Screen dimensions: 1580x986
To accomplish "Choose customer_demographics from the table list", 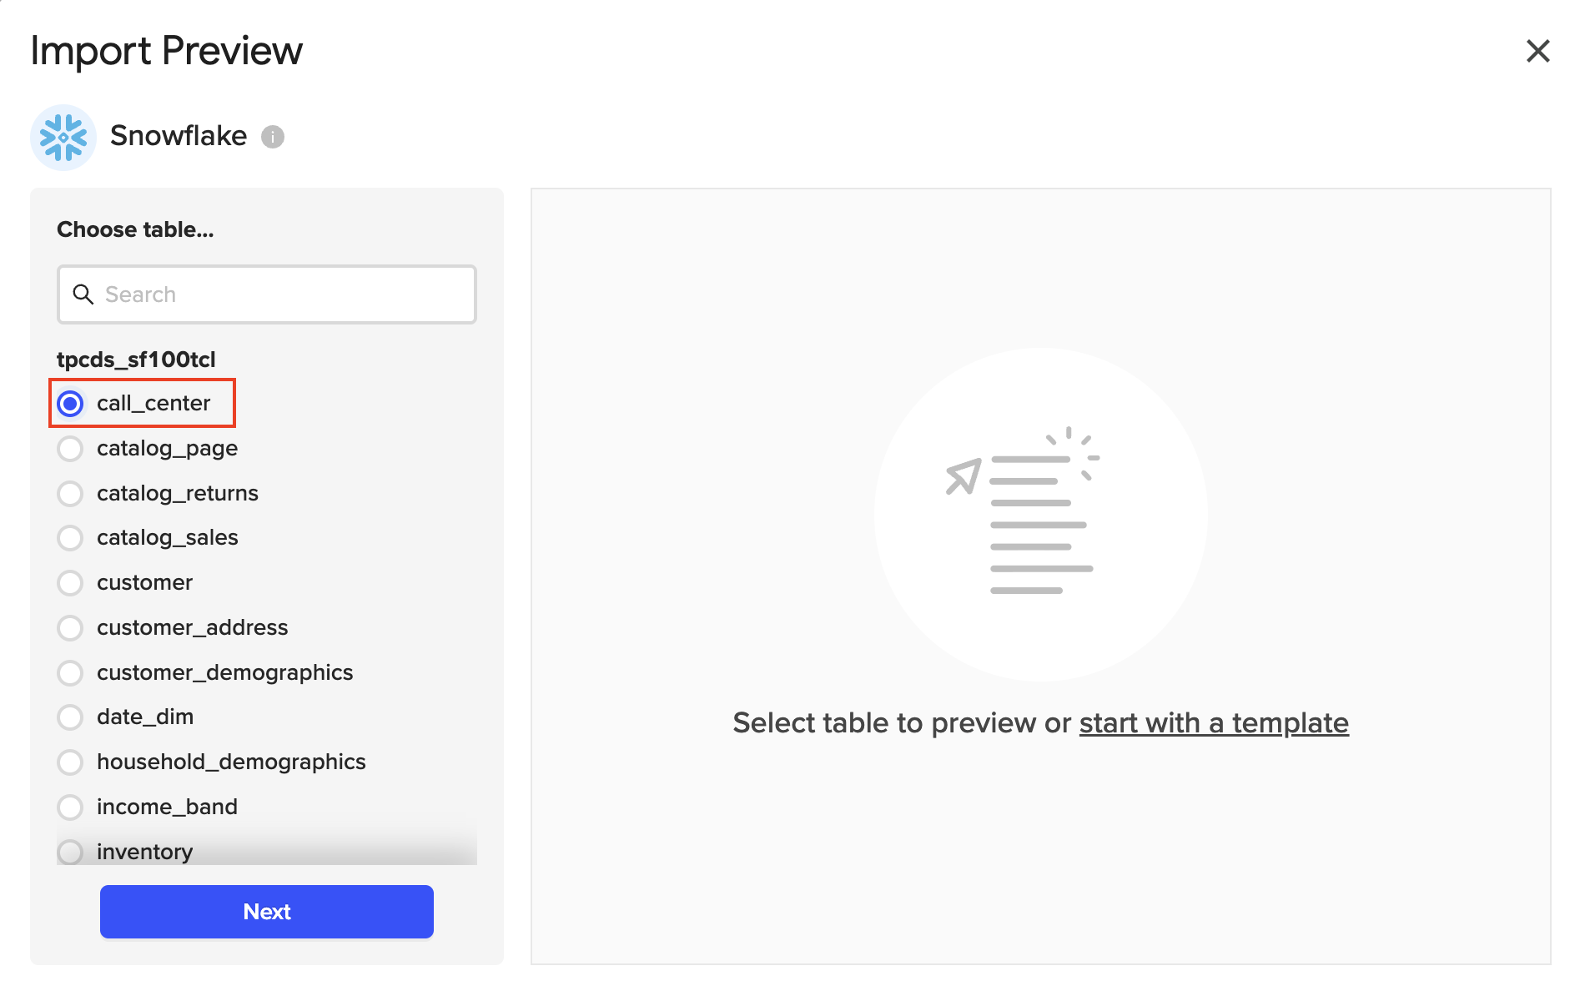I will [x=71, y=673].
